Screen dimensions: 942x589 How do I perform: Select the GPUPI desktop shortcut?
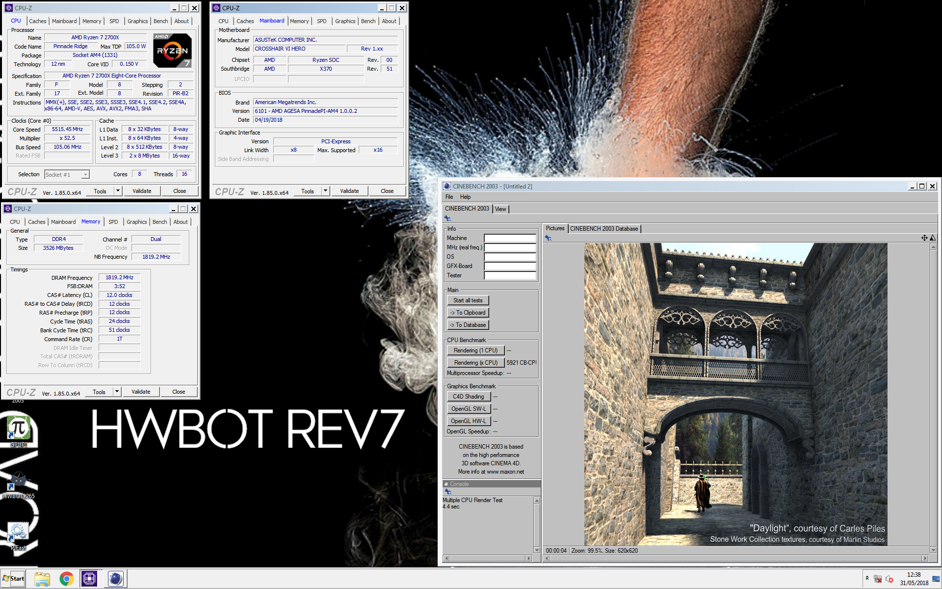(x=19, y=431)
